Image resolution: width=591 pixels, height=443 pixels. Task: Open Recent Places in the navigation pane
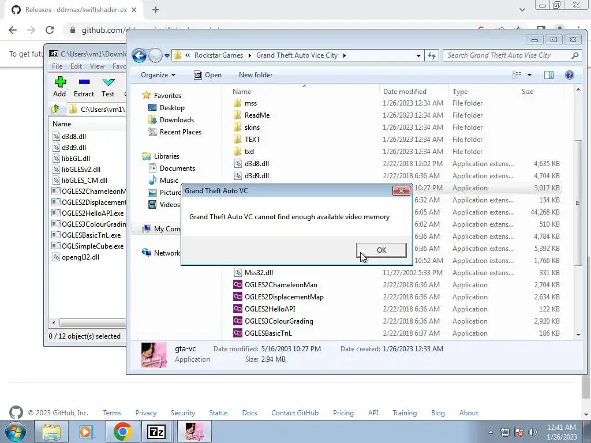click(175, 132)
